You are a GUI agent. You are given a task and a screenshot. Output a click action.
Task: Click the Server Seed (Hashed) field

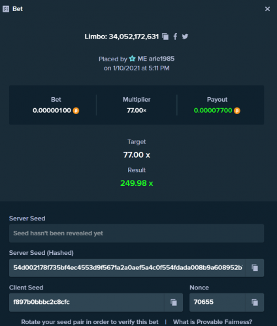127,268
